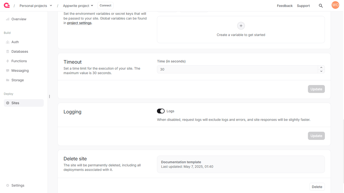Open Databases from the sidebar icon
Viewport: 344px width, 193px height.
coord(8,51)
